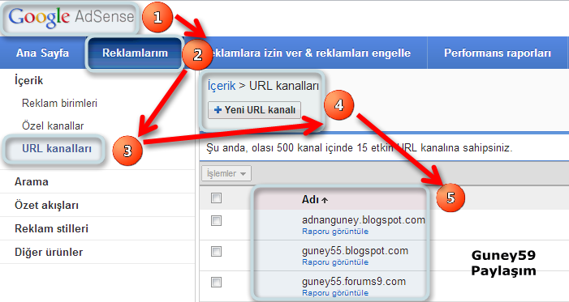Open Özel kanallar in sidebar
Image resolution: width=569 pixels, height=302 pixels.
pos(53,125)
